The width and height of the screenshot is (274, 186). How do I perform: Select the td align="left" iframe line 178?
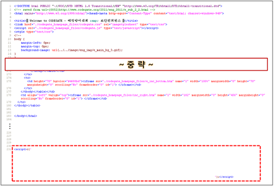point(143,95)
